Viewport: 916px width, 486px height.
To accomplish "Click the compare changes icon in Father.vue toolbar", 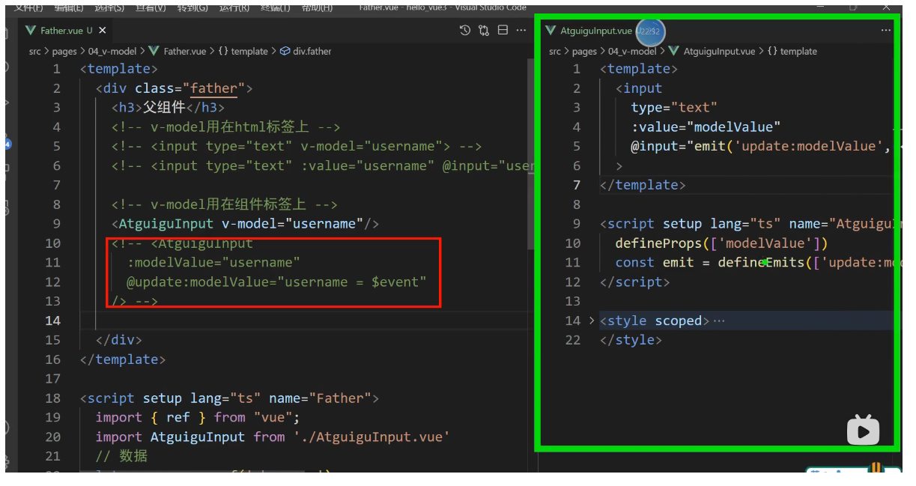I will click(x=484, y=31).
